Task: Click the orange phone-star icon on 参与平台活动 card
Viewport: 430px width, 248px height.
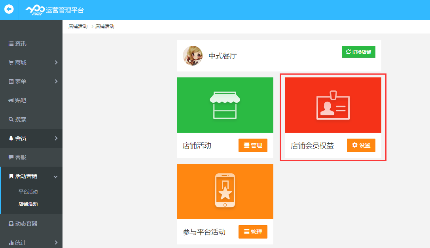Action: pyautogui.click(x=225, y=191)
